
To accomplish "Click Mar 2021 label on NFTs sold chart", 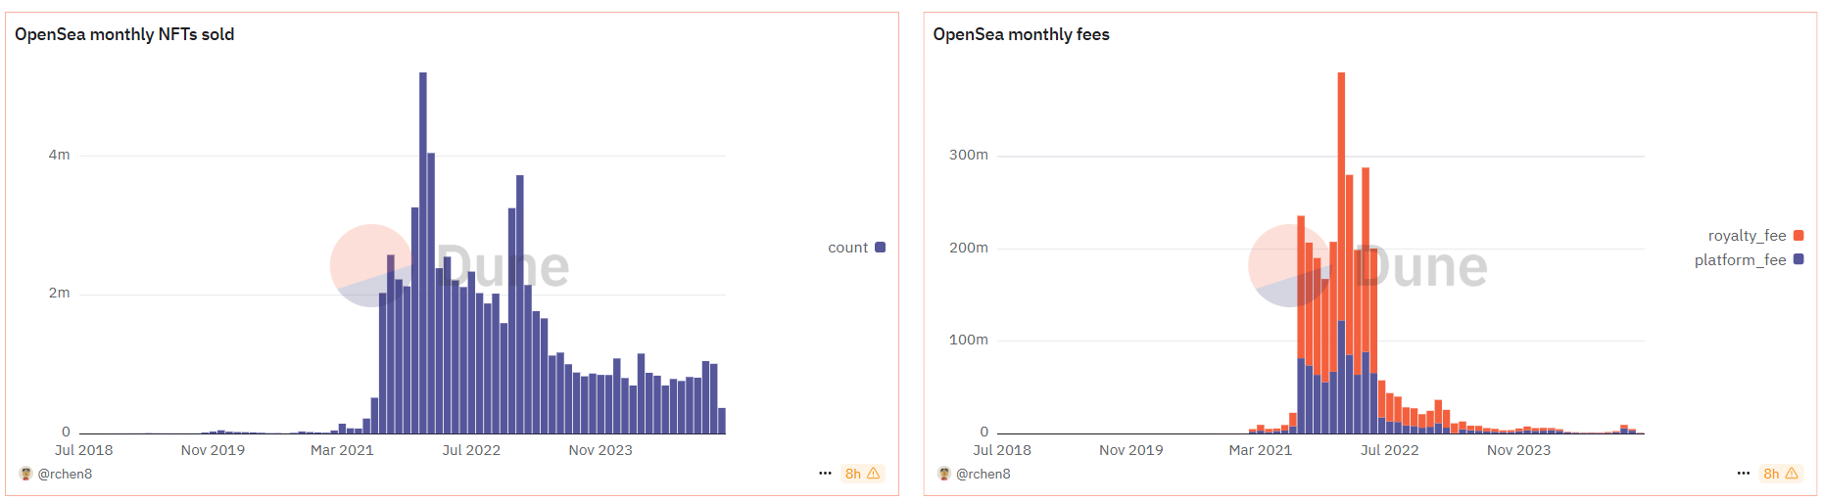I will pyautogui.click(x=342, y=450).
